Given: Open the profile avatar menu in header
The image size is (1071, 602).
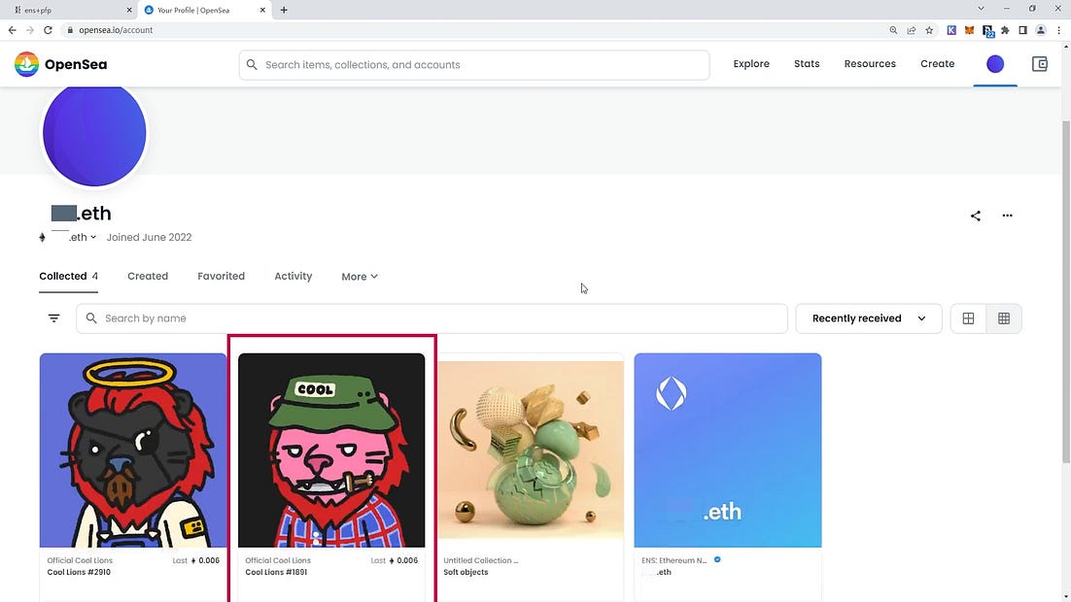Looking at the screenshot, I should 995,64.
